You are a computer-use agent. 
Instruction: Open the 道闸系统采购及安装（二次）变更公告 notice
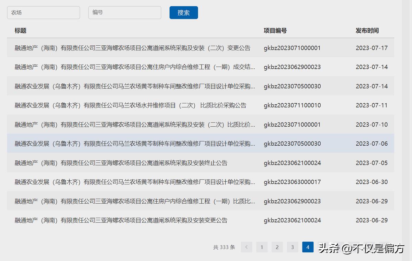132,48
